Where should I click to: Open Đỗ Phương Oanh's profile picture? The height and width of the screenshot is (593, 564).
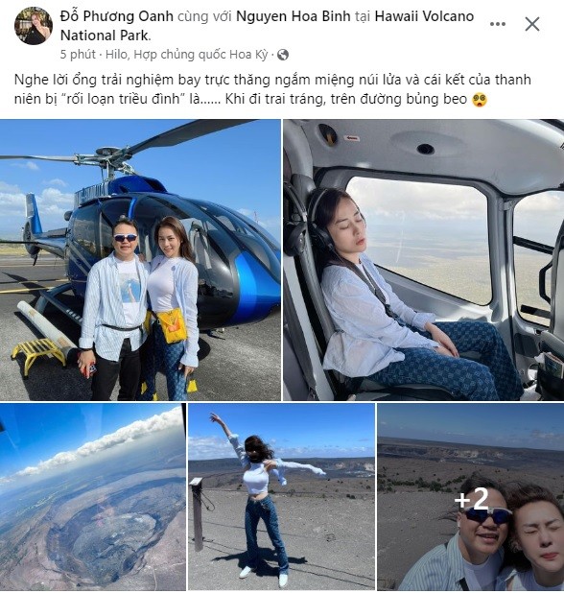coord(34,26)
